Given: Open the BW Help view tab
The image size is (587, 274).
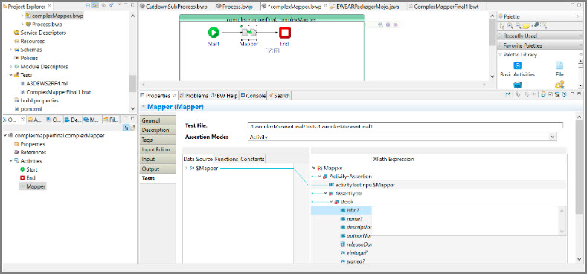Looking at the screenshot, I should click(224, 96).
